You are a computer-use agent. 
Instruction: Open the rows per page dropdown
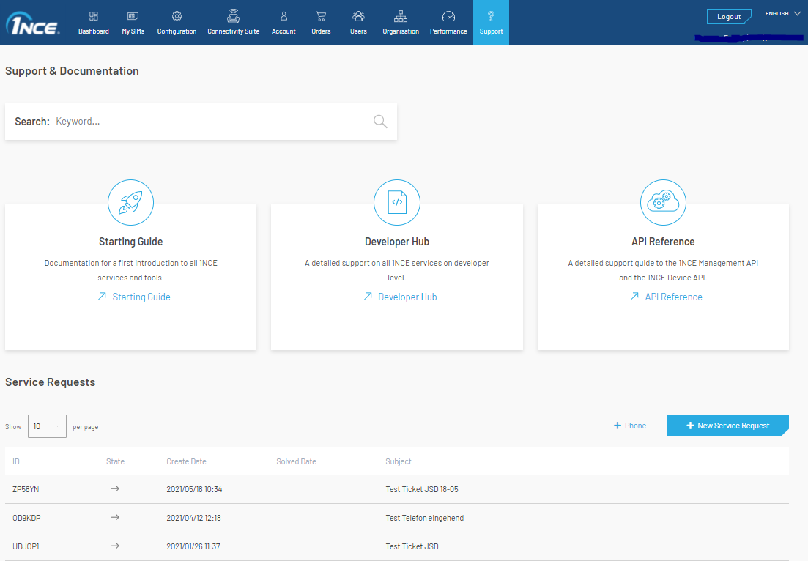[47, 426]
